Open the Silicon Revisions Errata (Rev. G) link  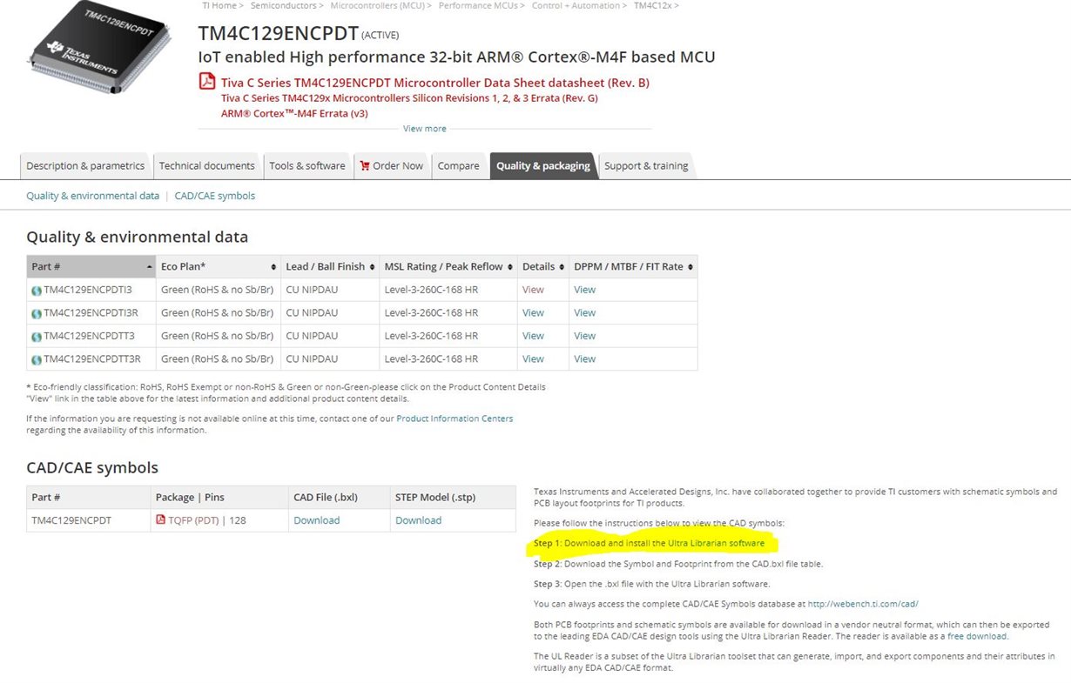(x=409, y=97)
